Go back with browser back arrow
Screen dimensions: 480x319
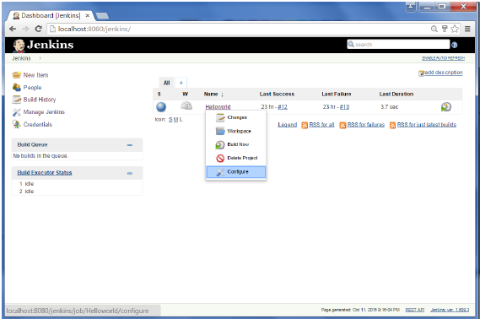pyautogui.click(x=13, y=29)
